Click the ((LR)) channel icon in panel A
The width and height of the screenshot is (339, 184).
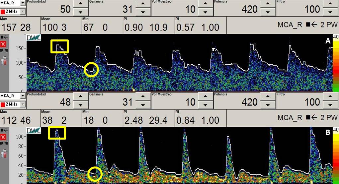click(x=3, y=50)
